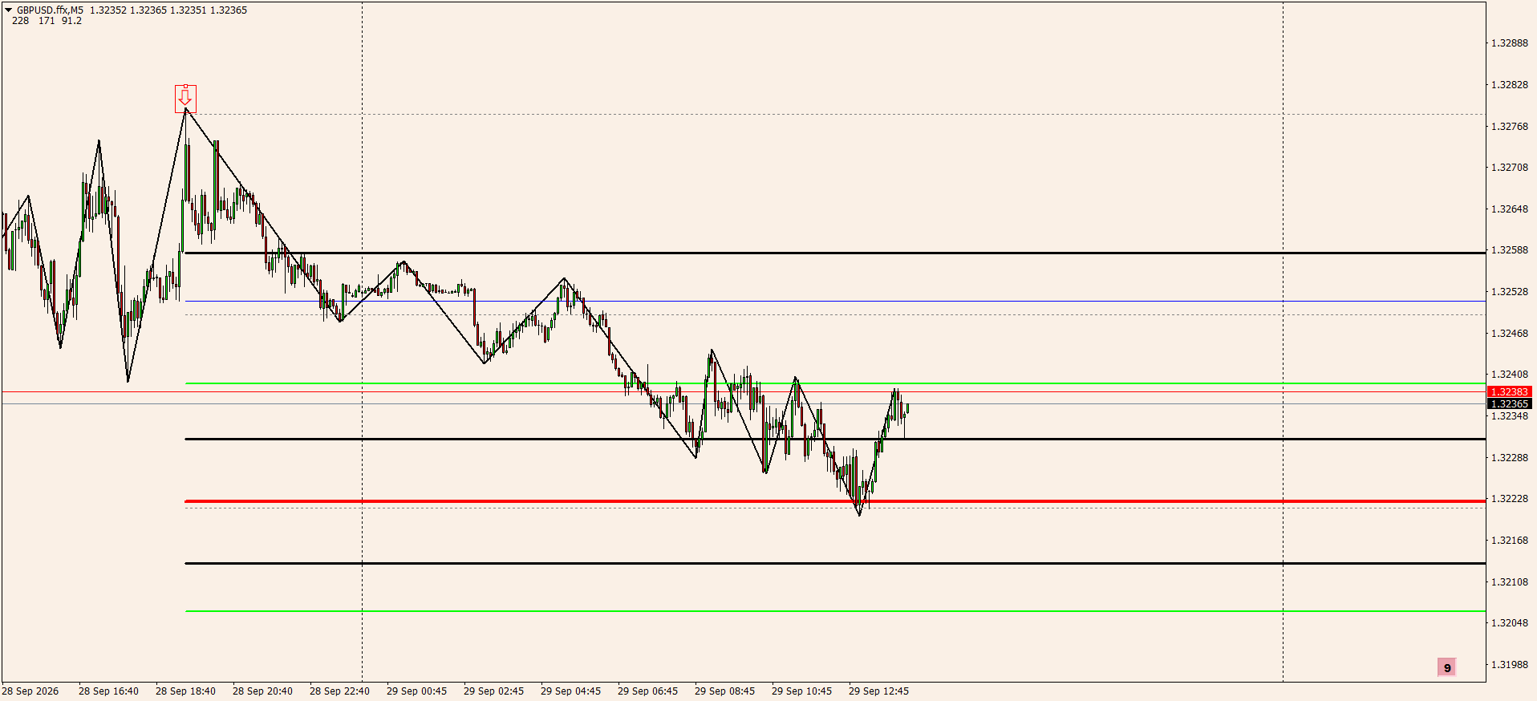
Task: Select the black 1.32365 current price label
Action: point(1509,403)
